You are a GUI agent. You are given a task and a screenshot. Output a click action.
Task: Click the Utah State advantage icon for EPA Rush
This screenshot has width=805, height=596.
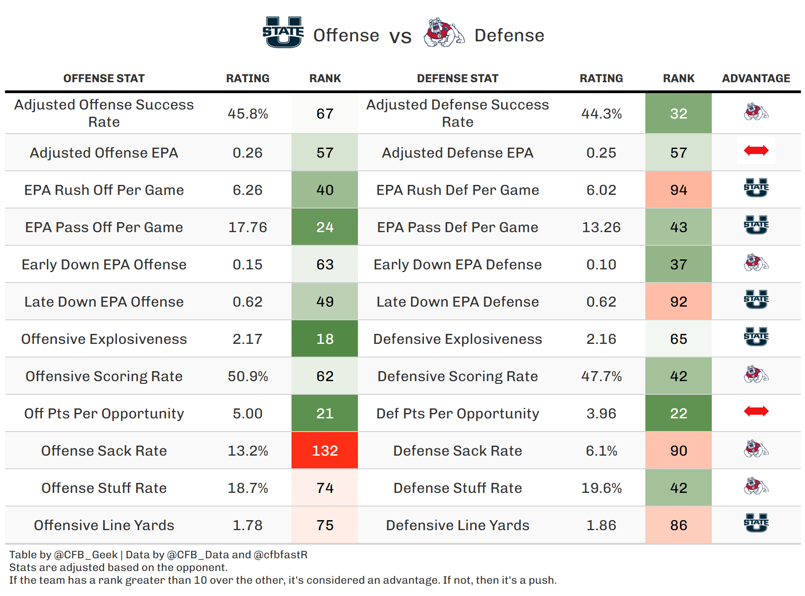coord(756,188)
